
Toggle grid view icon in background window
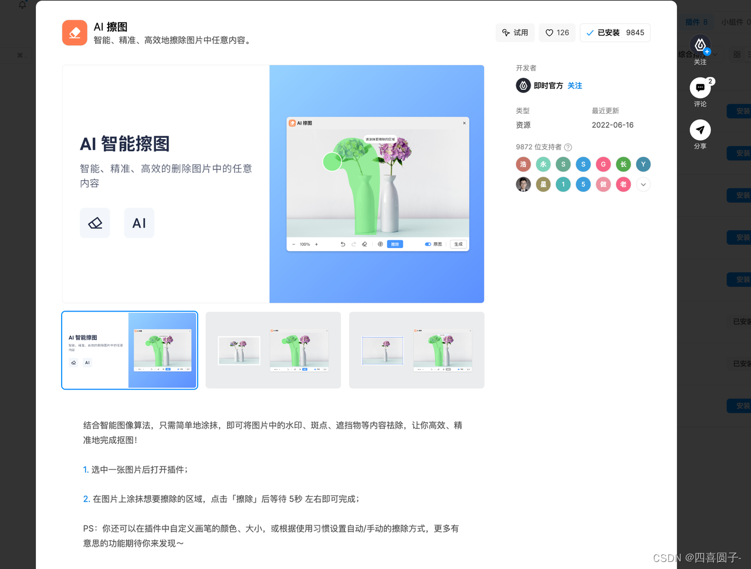pyautogui.click(x=737, y=55)
